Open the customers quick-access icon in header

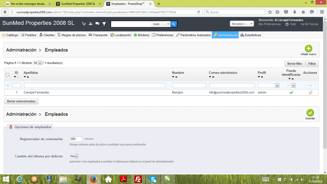[90, 24]
